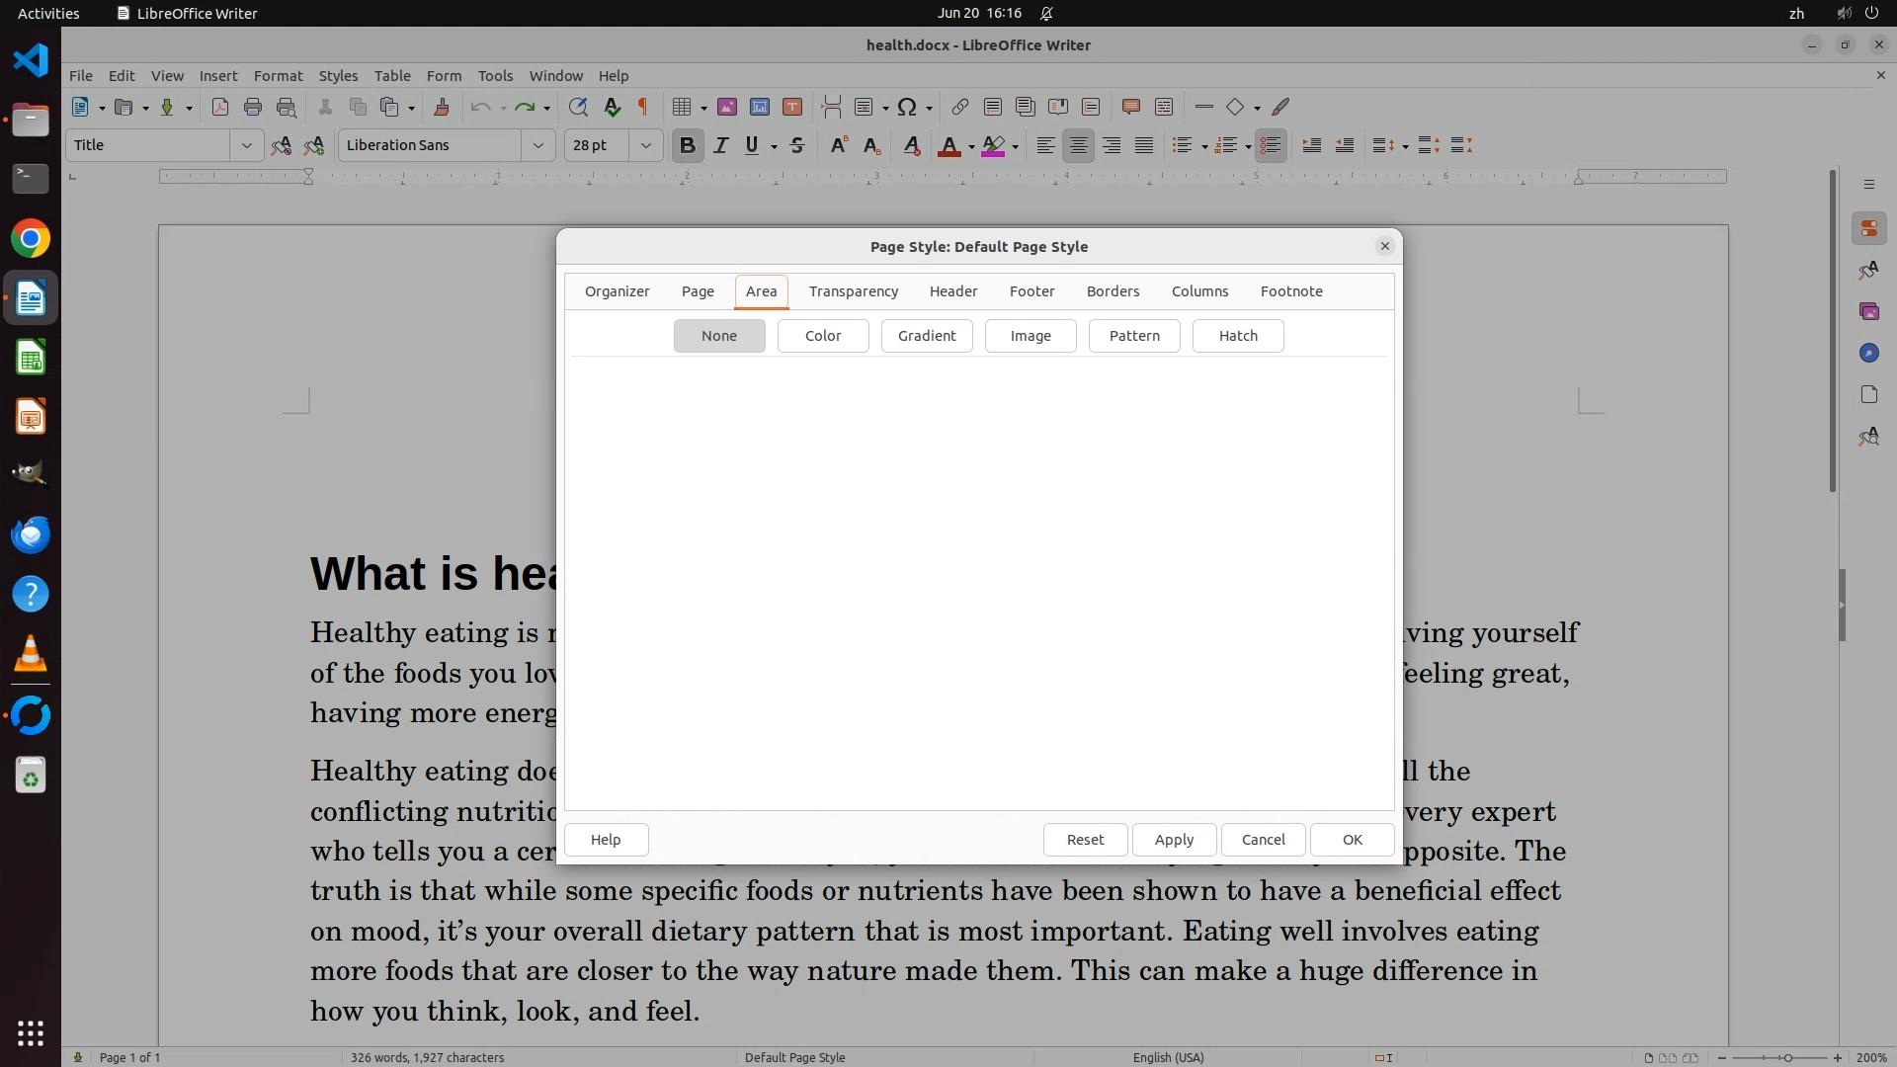The image size is (1897, 1067).
Task: Click the zoom slider in status bar
Action: pos(1786,1058)
